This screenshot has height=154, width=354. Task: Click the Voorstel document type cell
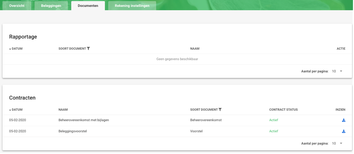pyautogui.click(x=196, y=131)
